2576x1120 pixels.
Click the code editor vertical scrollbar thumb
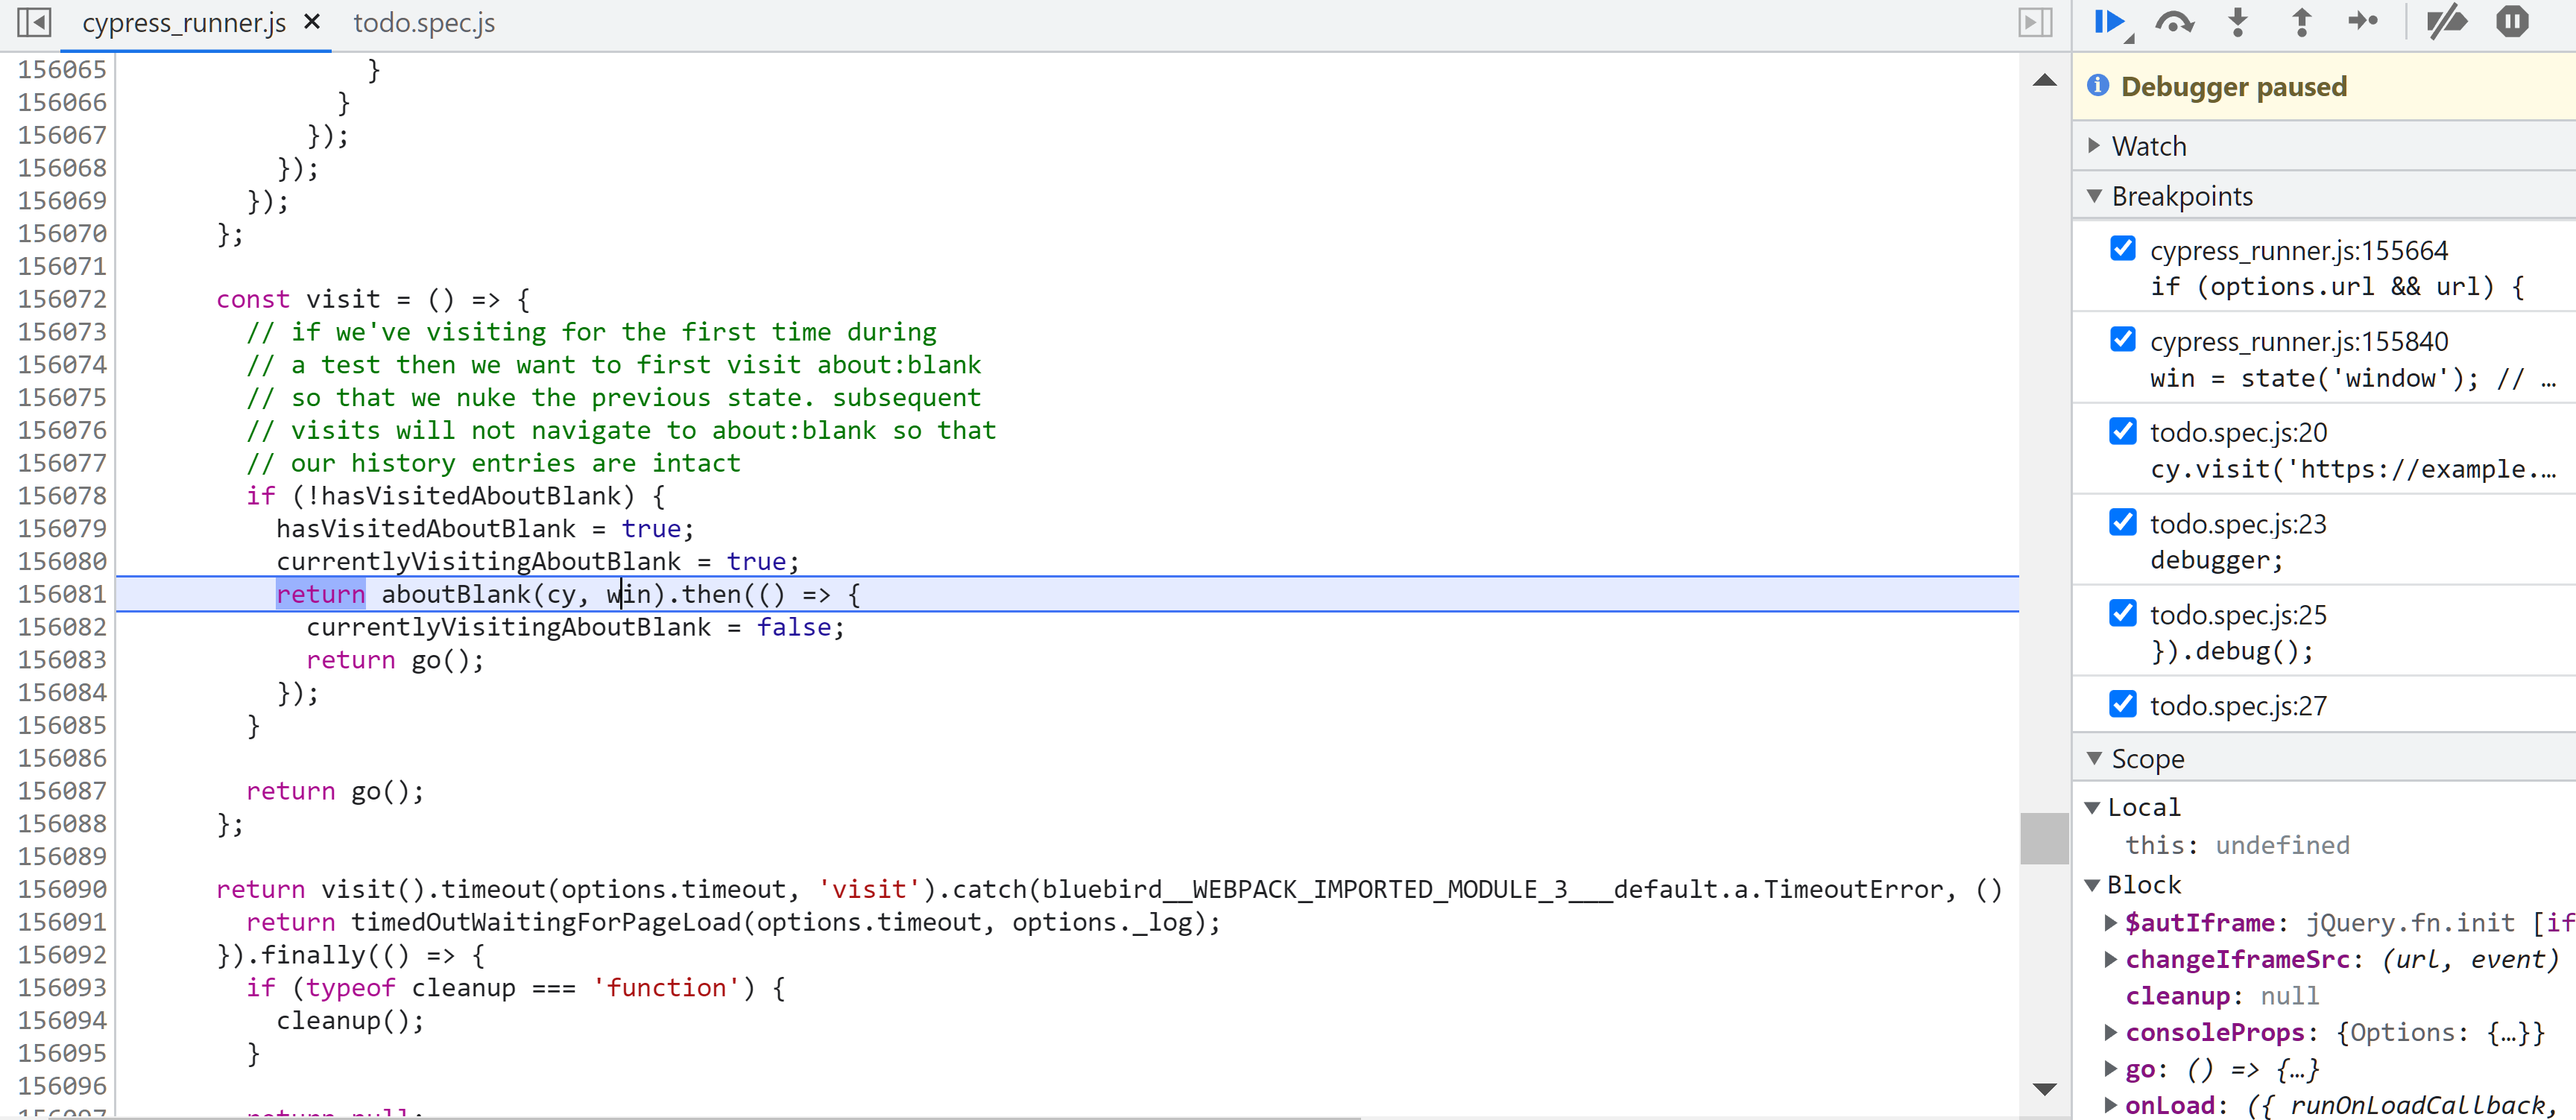[x=2044, y=838]
